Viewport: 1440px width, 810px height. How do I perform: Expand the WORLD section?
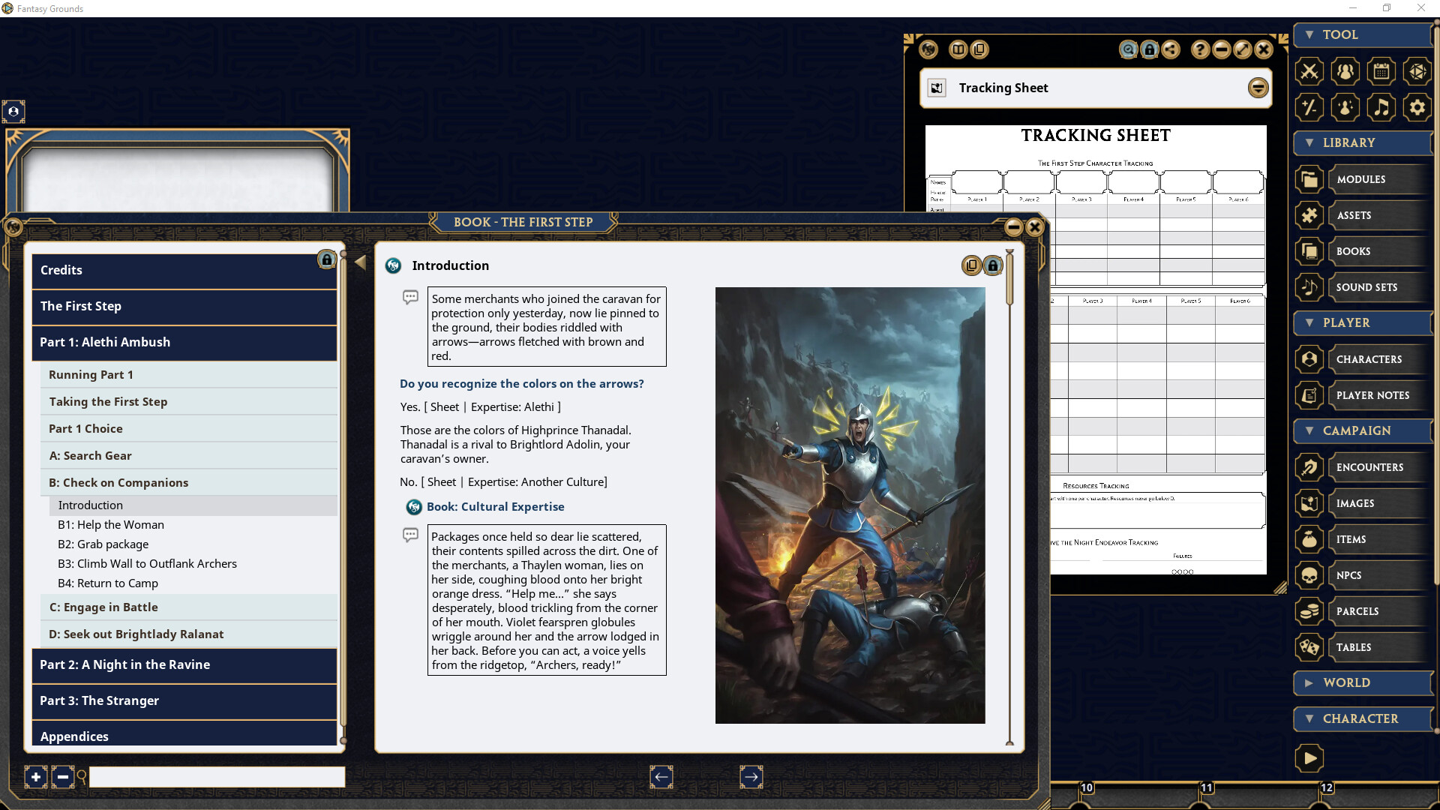pos(1309,682)
